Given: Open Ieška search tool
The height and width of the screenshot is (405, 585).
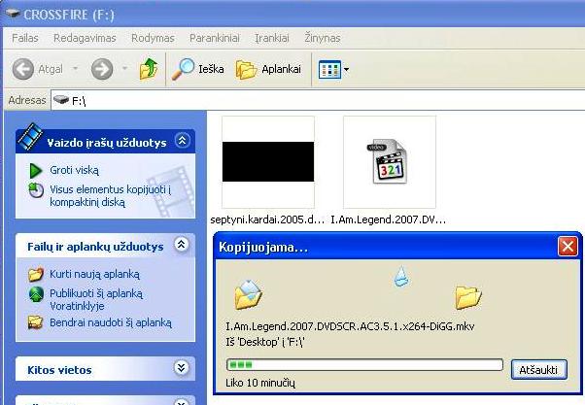Looking at the screenshot, I should click(198, 69).
